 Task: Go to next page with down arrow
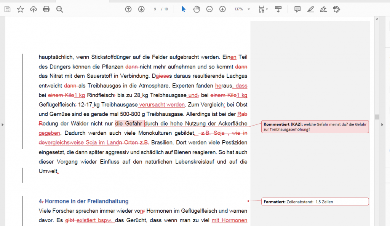[x=141, y=9]
